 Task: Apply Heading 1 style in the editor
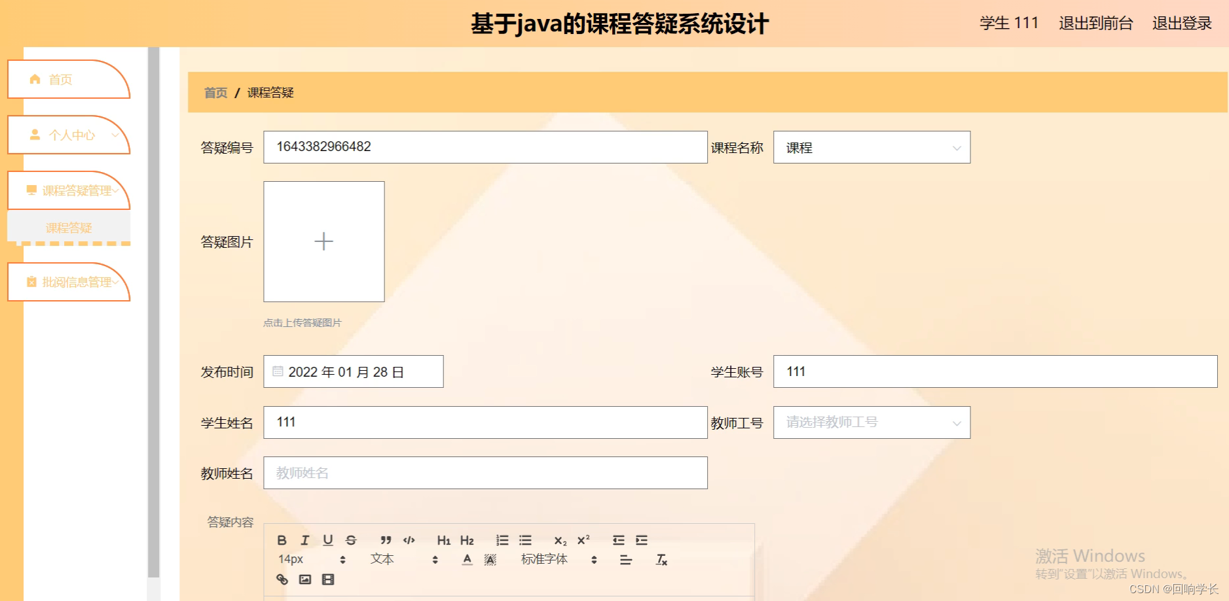pos(444,540)
